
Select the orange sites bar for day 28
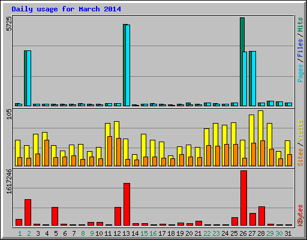tap(263, 153)
